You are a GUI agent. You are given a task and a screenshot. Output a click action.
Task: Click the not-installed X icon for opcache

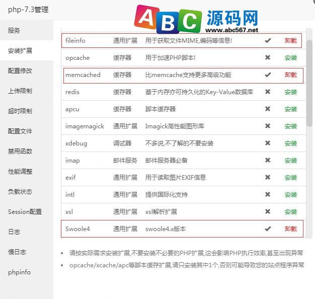click(x=268, y=57)
